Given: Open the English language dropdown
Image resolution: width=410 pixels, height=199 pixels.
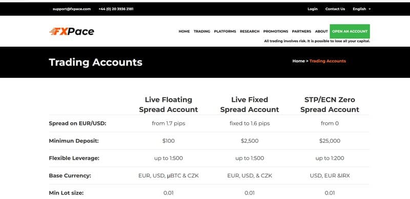Looking at the screenshot, I should coord(362,9).
